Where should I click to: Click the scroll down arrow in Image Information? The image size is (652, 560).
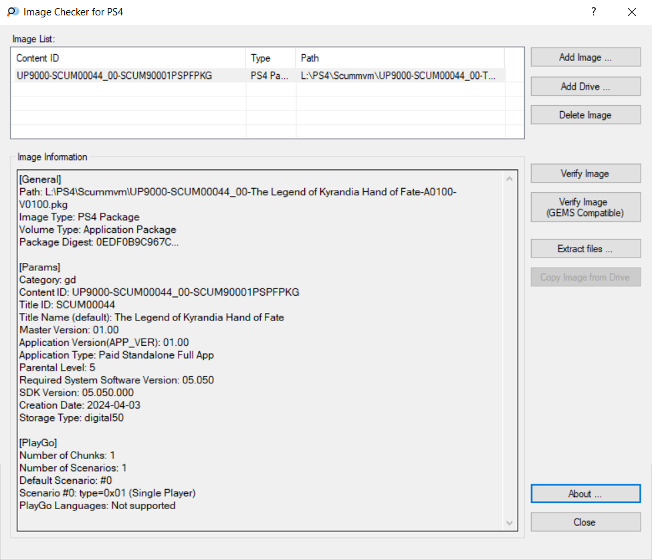point(510,523)
